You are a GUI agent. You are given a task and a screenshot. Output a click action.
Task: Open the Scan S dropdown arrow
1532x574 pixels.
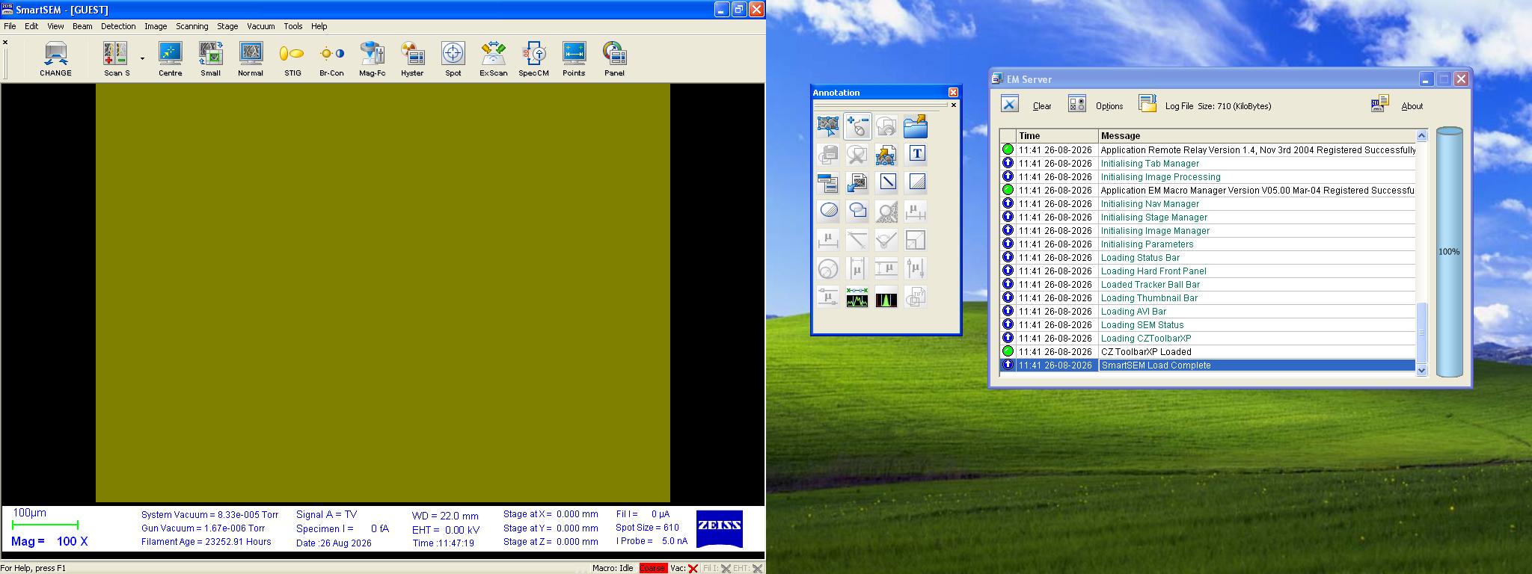(x=142, y=58)
